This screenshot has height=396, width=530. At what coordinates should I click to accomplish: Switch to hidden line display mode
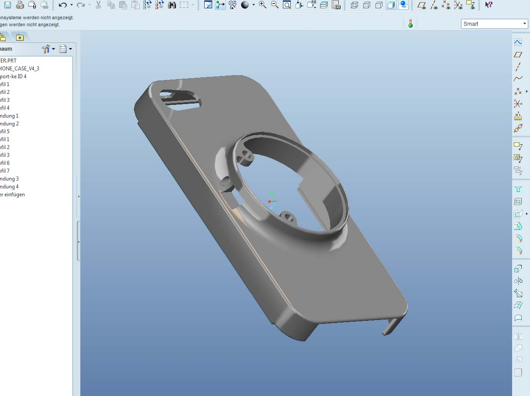(x=367, y=5)
